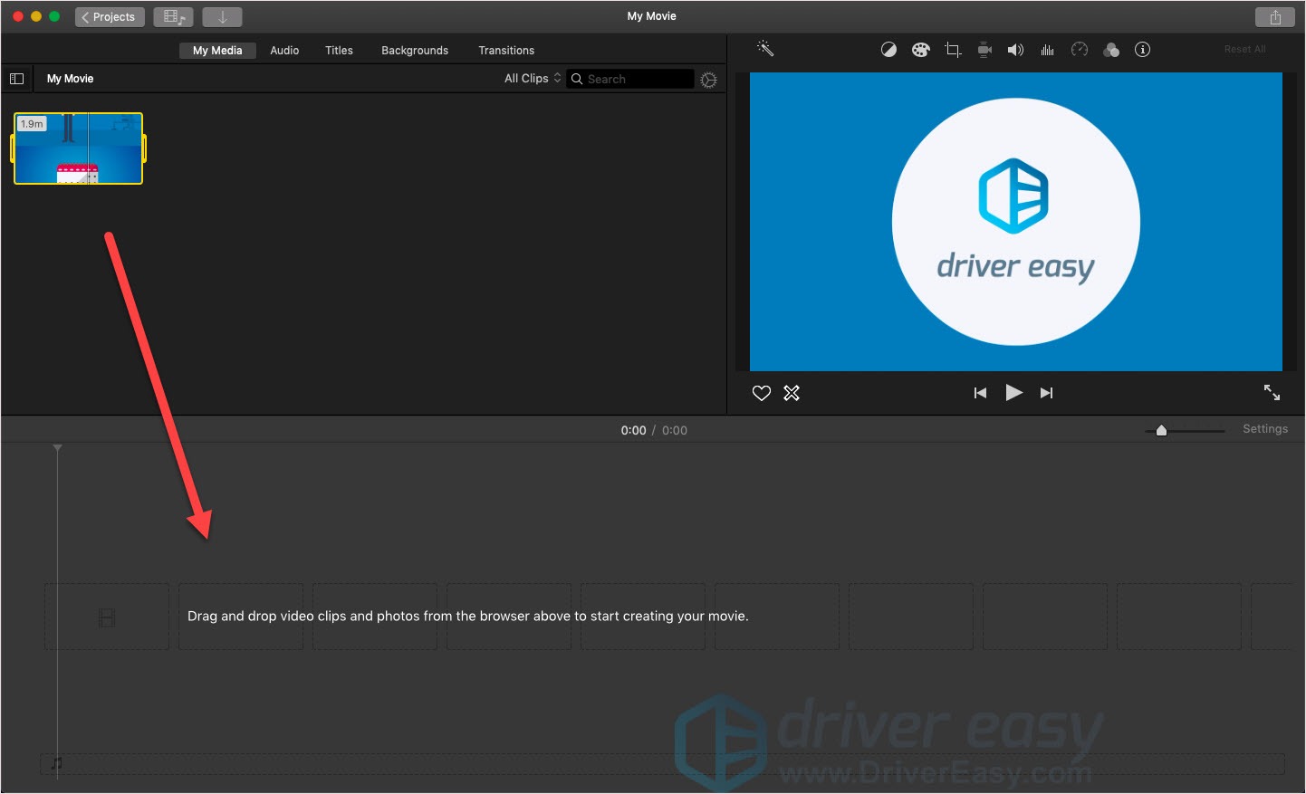Play the movie in the viewer
Screen dimensions: 1306x794
pos(1013,393)
